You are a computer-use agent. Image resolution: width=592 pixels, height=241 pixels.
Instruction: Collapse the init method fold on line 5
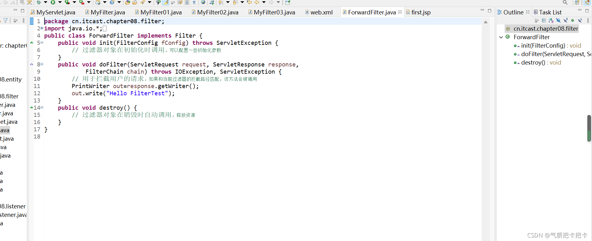coord(42,43)
